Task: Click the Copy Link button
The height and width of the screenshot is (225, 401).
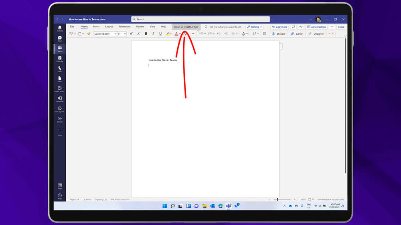Action: click(279, 27)
